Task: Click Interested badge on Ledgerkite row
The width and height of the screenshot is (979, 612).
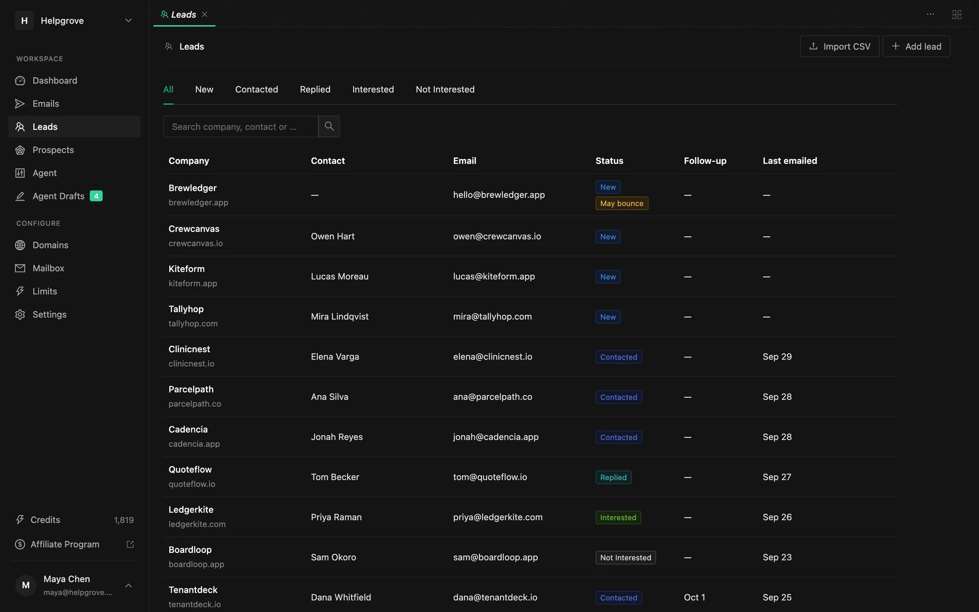Action: click(x=618, y=518)
